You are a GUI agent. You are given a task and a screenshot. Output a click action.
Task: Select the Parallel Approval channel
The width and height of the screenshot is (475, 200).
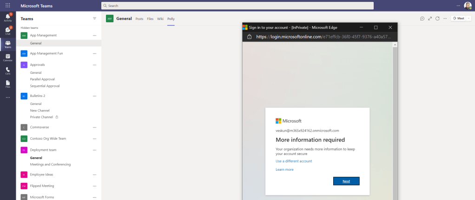(x=42, y=79)
